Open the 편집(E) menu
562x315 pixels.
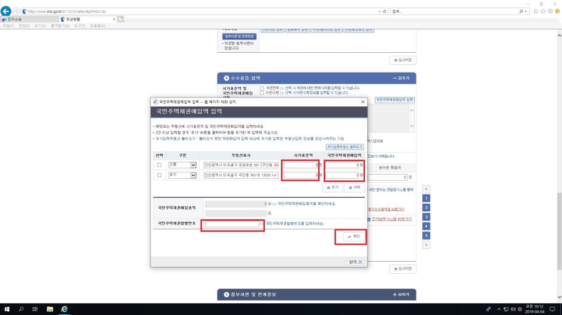24,26
